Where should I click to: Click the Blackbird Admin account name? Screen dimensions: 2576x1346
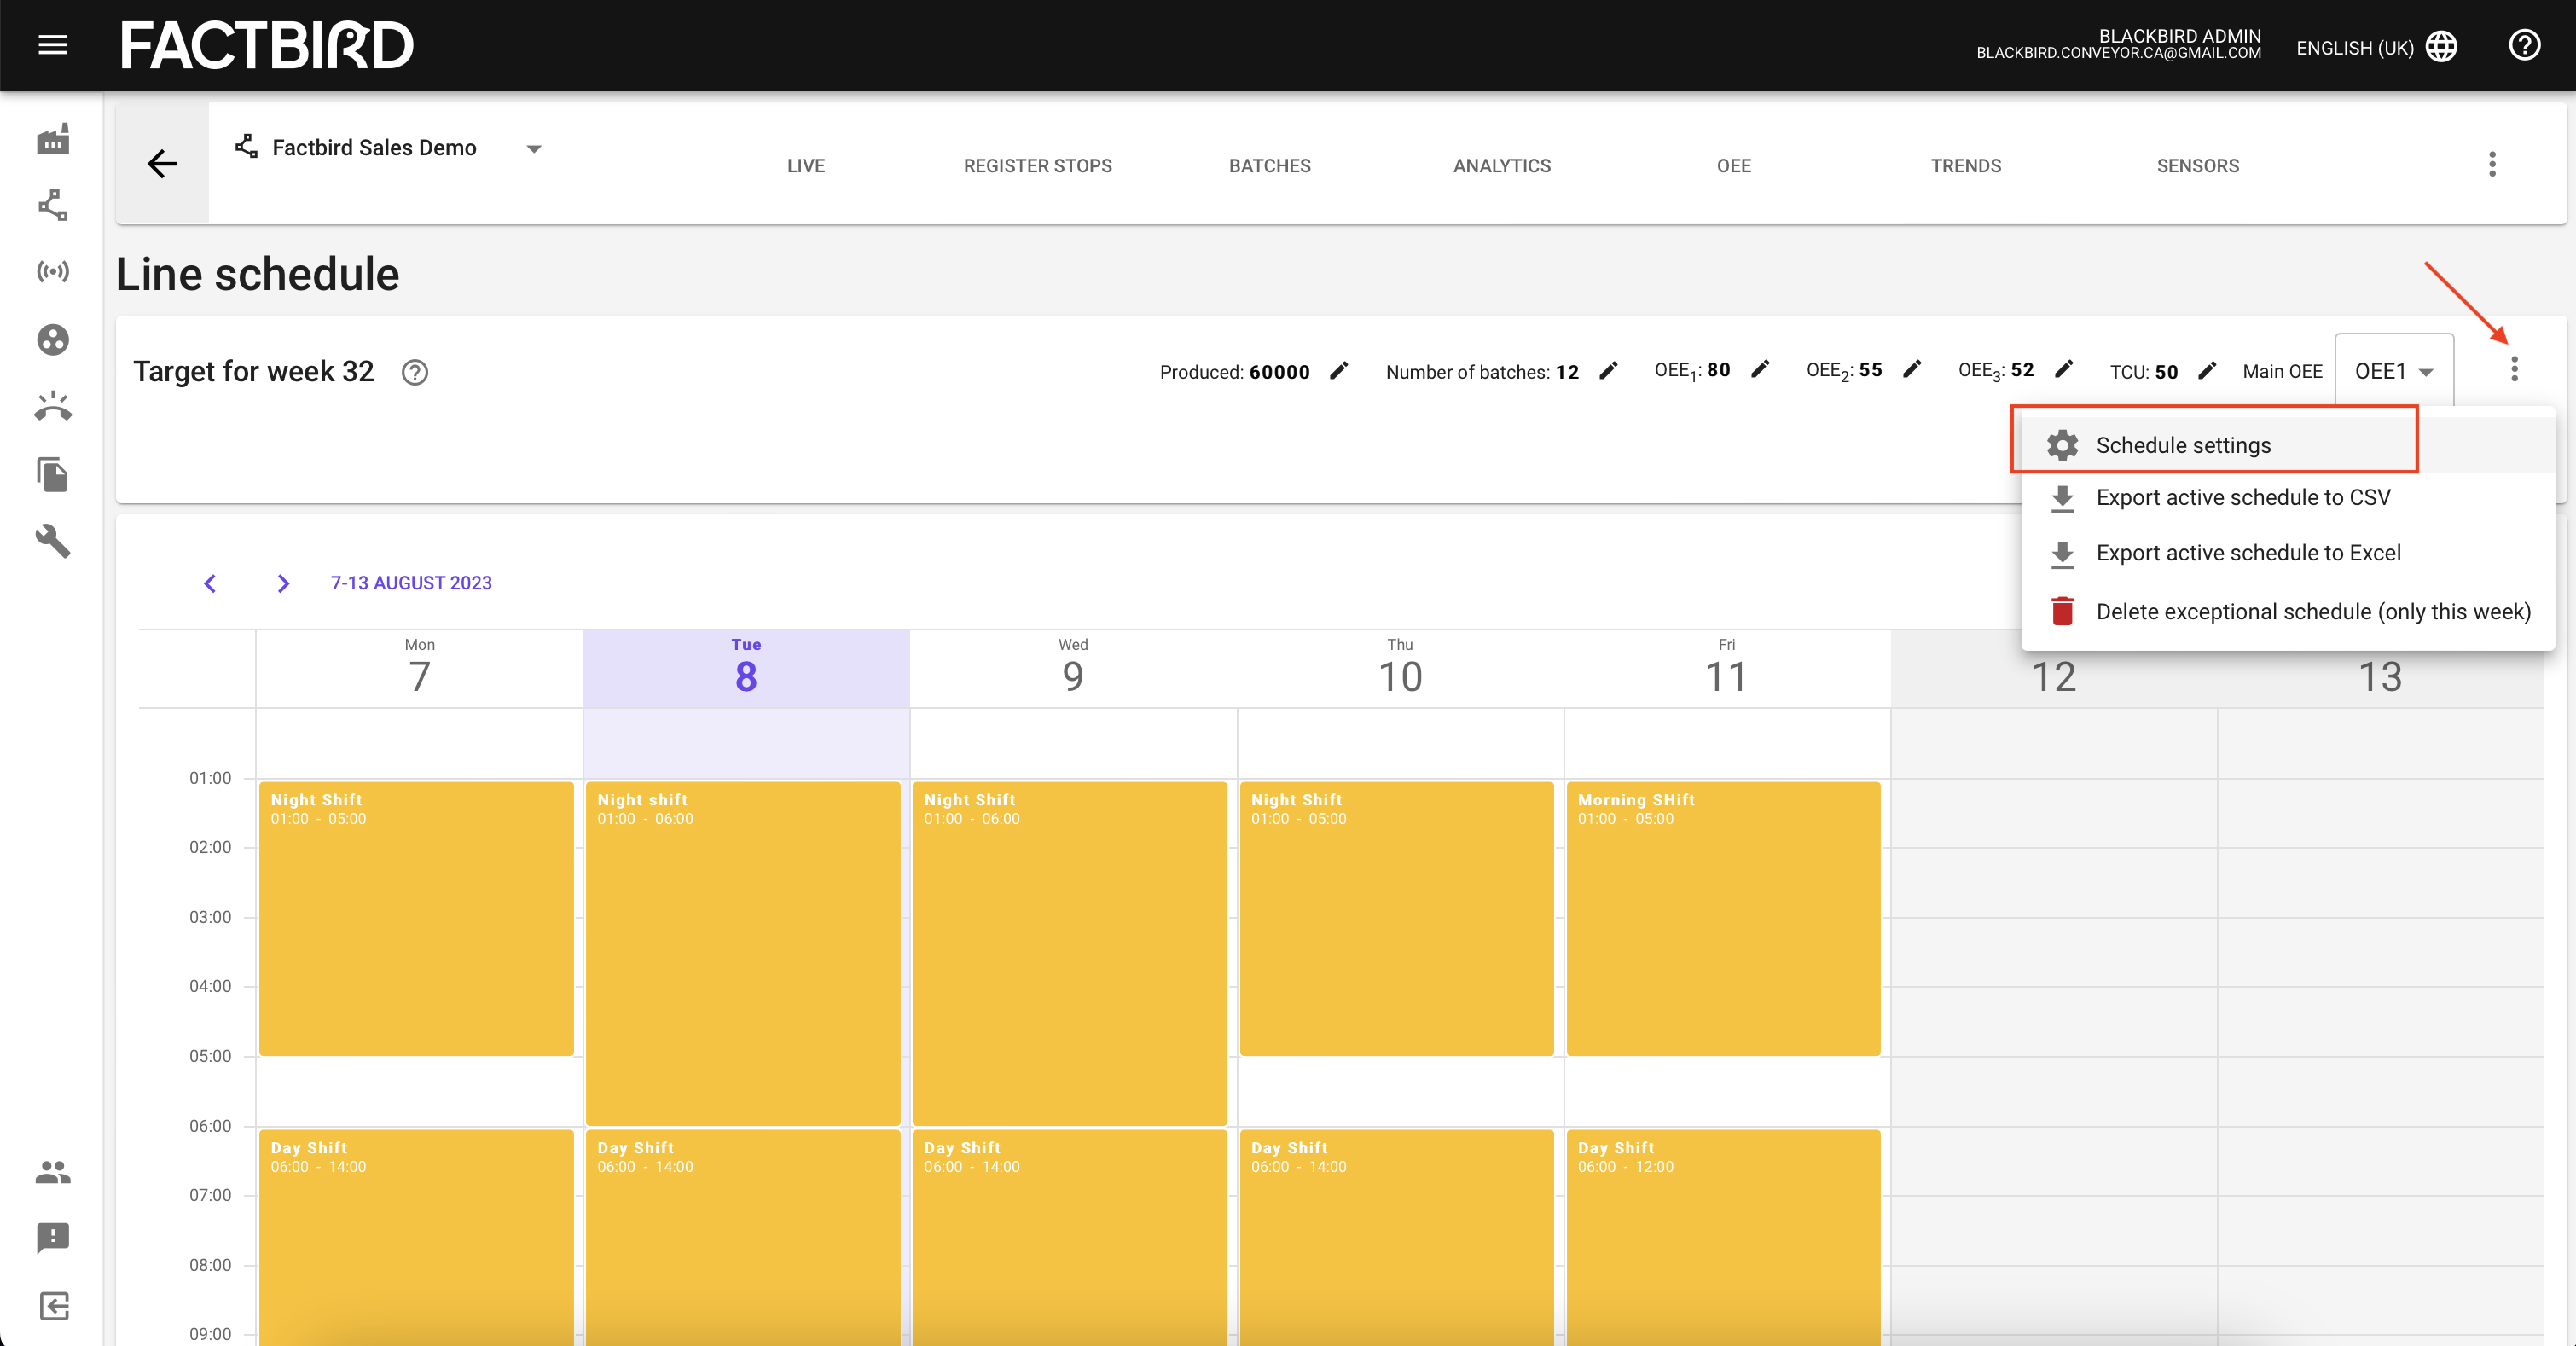pos(2180,36)
